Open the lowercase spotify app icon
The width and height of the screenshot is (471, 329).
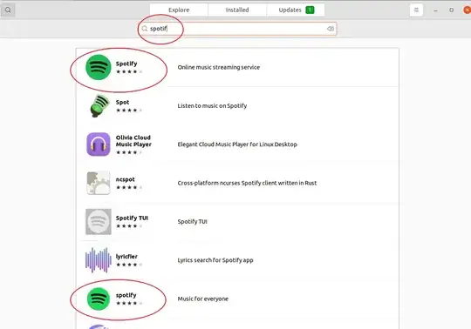point(99,299)
